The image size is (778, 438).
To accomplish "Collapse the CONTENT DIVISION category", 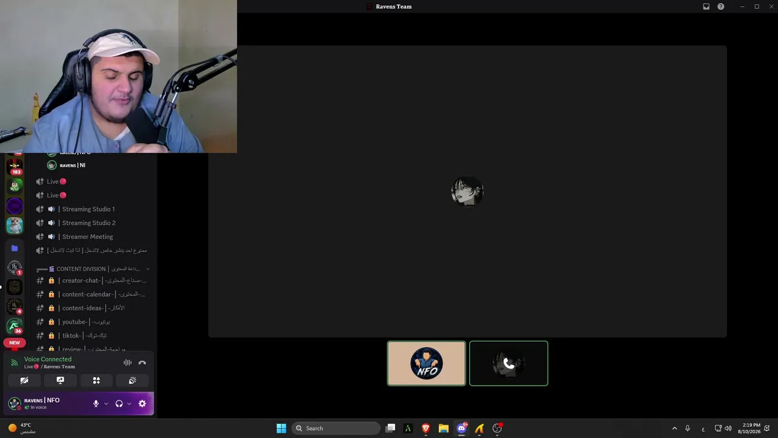I will coord(94,269).
